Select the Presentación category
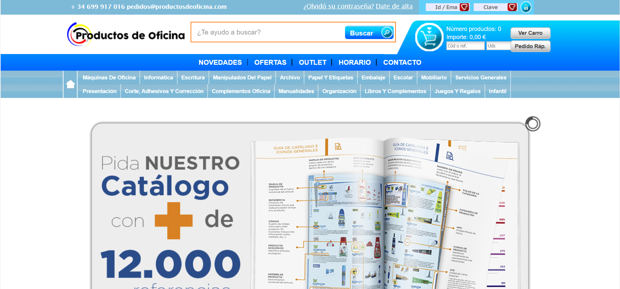The height and width of the screenshot is (289, 620). tap(99, 91)
